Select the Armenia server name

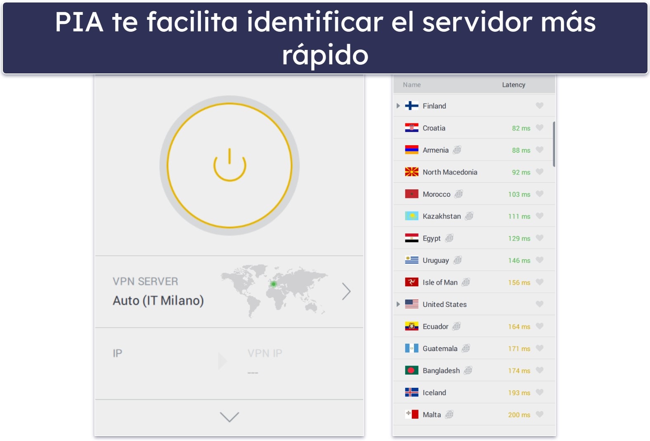pos(435,150)
